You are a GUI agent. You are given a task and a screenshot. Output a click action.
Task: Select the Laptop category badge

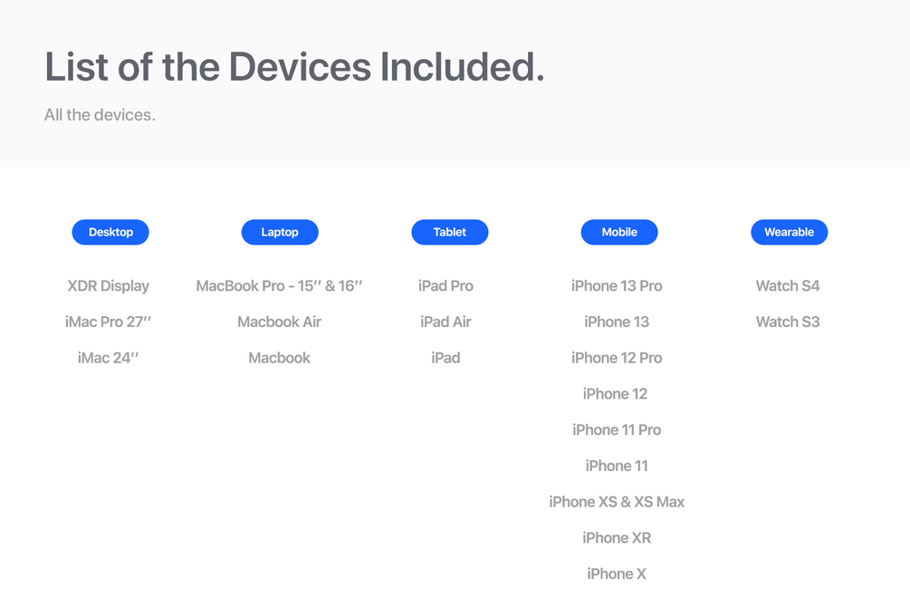[280, 232]
